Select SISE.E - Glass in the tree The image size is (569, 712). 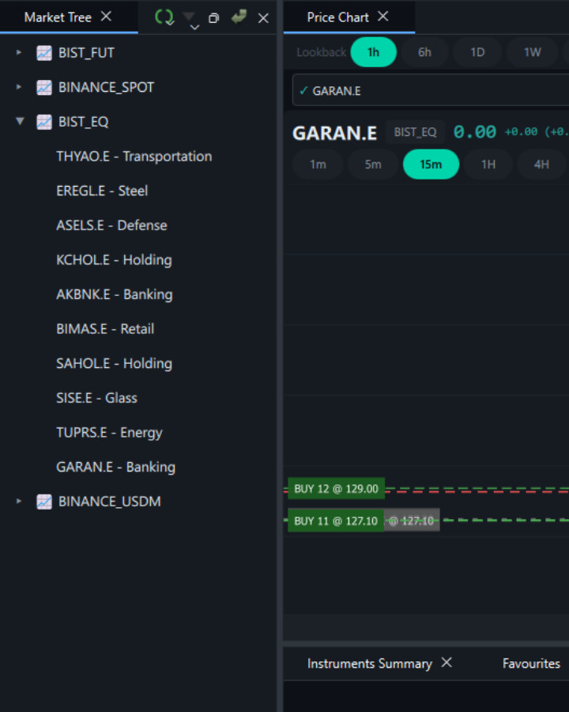tap(96, 398)
